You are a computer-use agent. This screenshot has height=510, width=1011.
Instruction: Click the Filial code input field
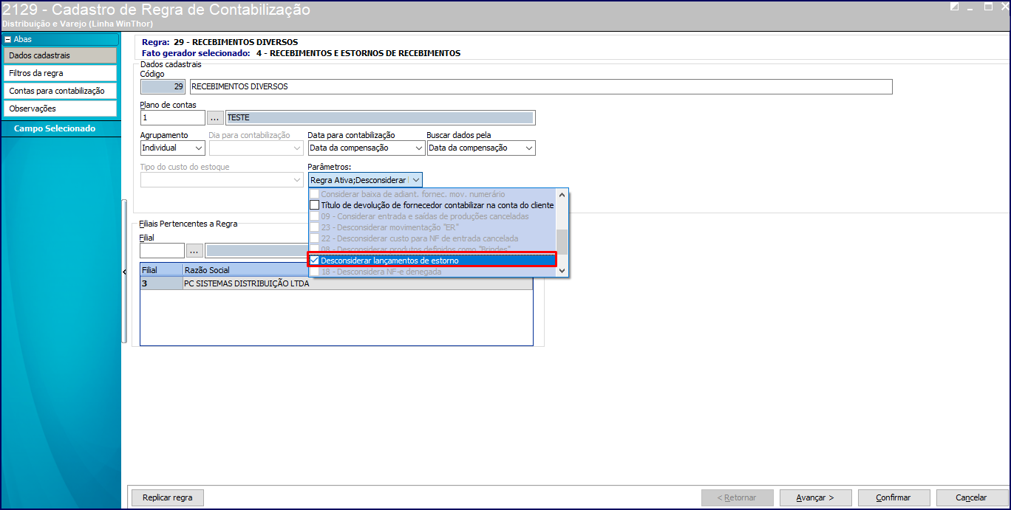[x=162, y=250]
